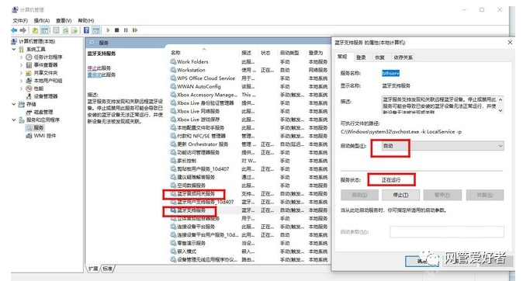Click the 计算机管理 window title bar icon

click(15, 9)
